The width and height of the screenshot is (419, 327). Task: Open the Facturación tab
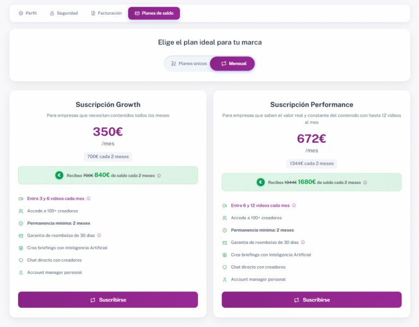point(106,13)
